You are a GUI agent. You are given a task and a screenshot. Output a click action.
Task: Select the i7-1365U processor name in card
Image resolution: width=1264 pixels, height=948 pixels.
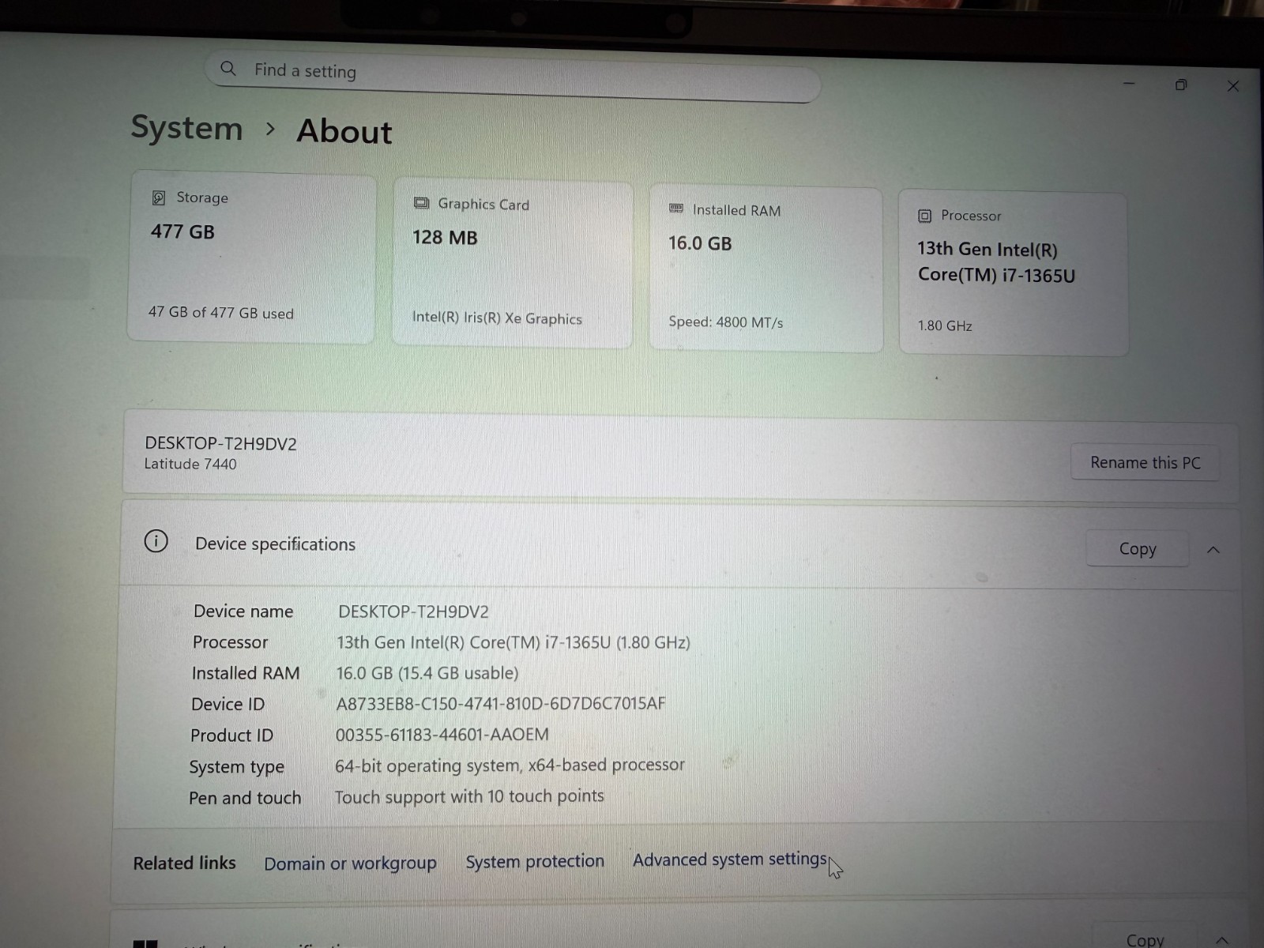click(996, 262)
